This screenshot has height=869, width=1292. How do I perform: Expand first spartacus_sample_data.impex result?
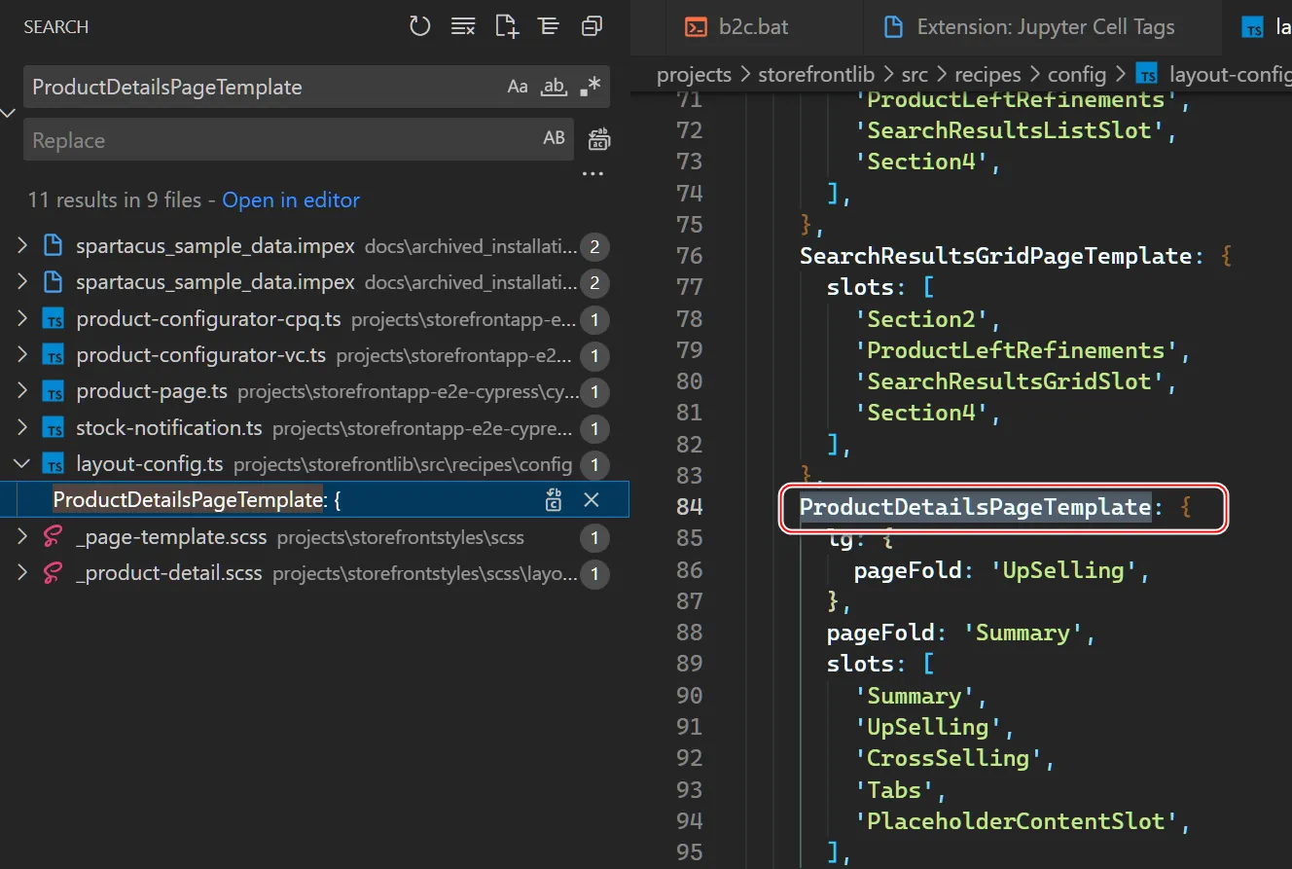(21, 246)
